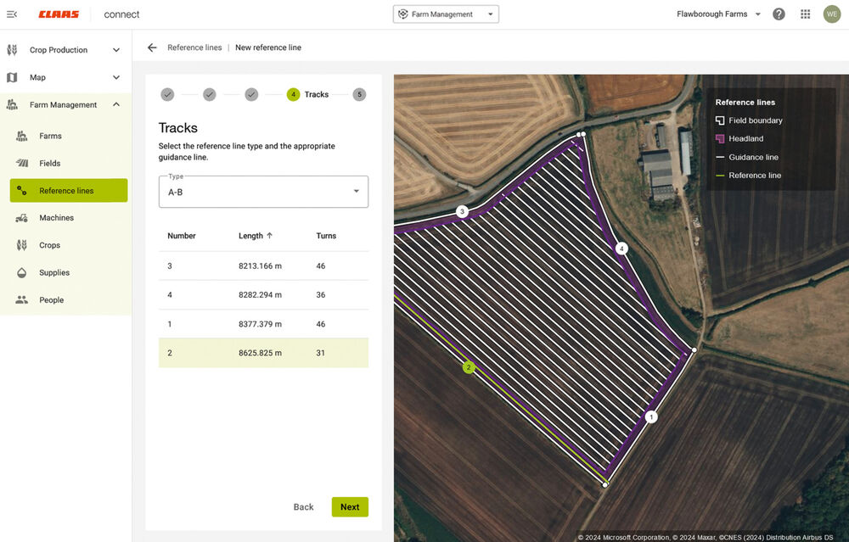Go to completed step one checkmark

[167, 95]
